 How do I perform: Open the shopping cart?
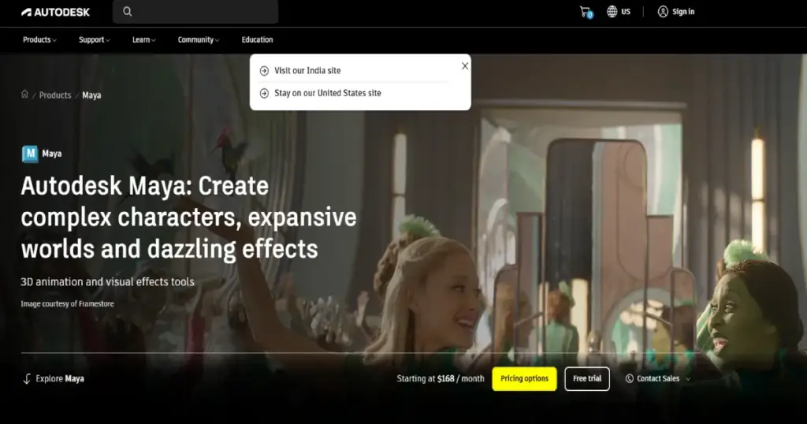[x=586, y=12]
